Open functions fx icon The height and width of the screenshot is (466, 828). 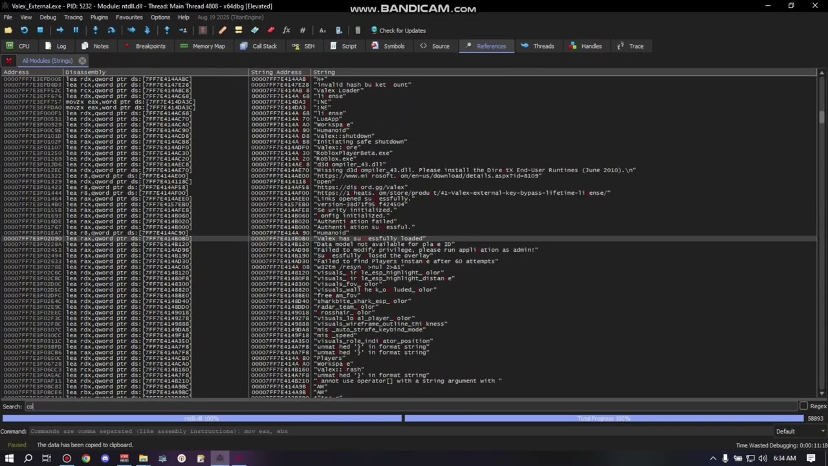coord(287,30)
